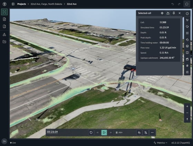Viewport: 193px width, 146px height.
Task: Step backward with the rewind button
Action: pyautogui.click(x=98, y=133)
